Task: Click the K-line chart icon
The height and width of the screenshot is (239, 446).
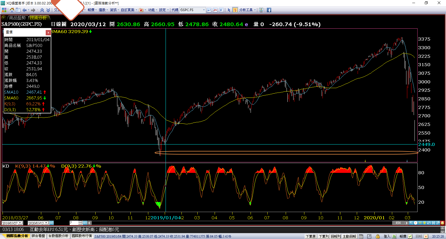Action: 221,10
